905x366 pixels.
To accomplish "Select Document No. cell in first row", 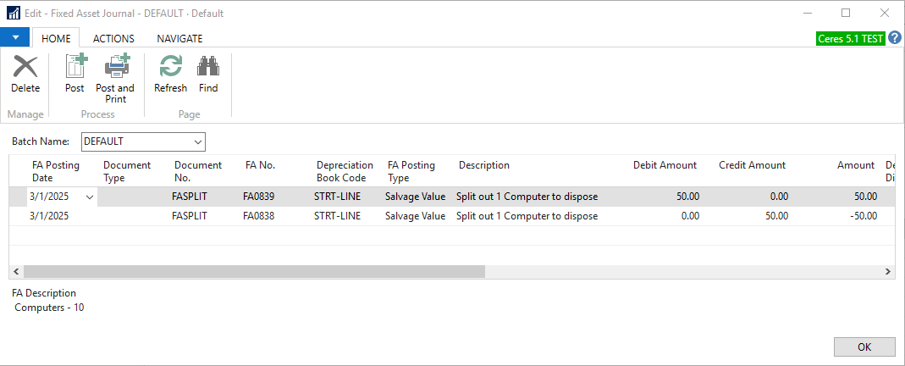I will coord(190,197).
